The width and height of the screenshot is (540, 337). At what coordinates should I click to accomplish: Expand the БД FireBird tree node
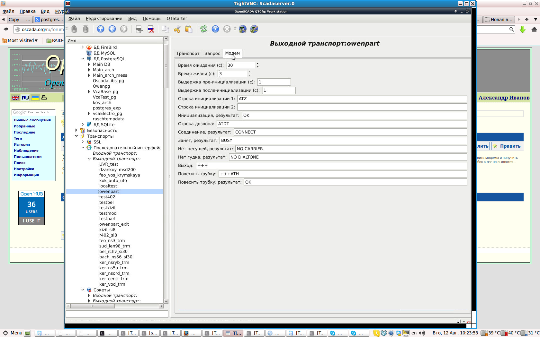coord(83,47)
